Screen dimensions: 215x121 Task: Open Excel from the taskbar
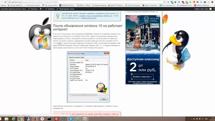pyautogui.click(x=85, y=119)
